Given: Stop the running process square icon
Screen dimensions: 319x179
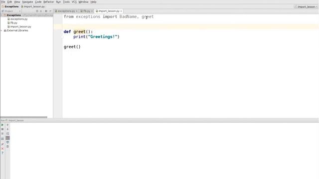Looking at the screenshot, I should click(x=2, y=129).
